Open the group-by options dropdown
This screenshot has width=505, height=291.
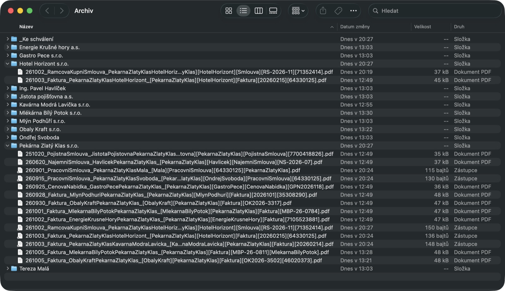(x=298, y=11)
